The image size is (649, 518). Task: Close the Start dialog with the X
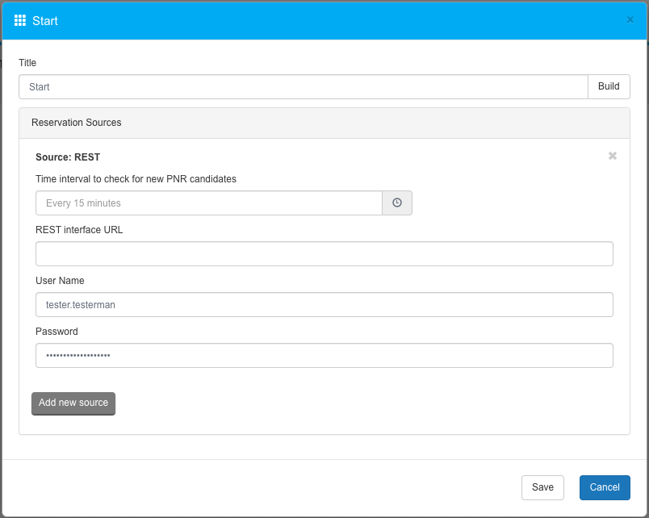[630, 20]
